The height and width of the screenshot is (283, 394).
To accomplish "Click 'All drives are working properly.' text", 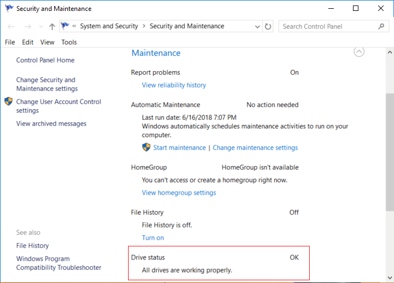I will pyautogui.click(x=187, y=270).
